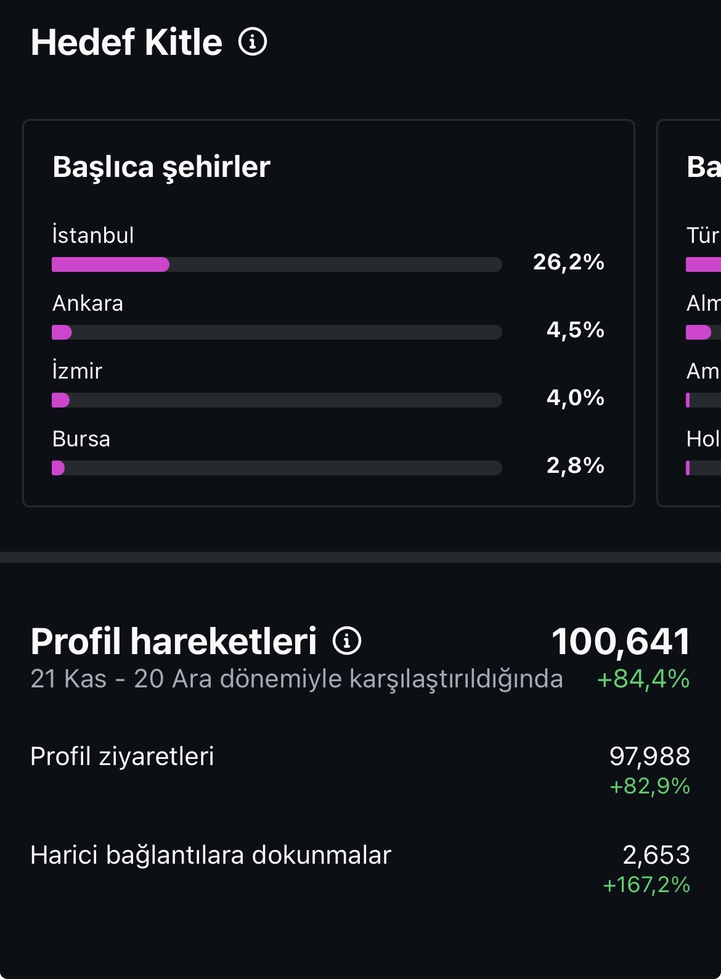Open the partially visible countries card
The height and width of the screenshot is (979, 721).
[690, 313]
